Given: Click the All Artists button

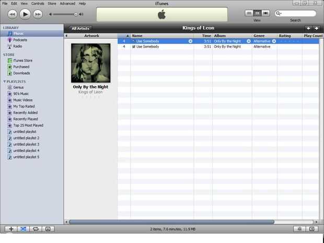Looking at the screenshot, I should coord(80,29).
